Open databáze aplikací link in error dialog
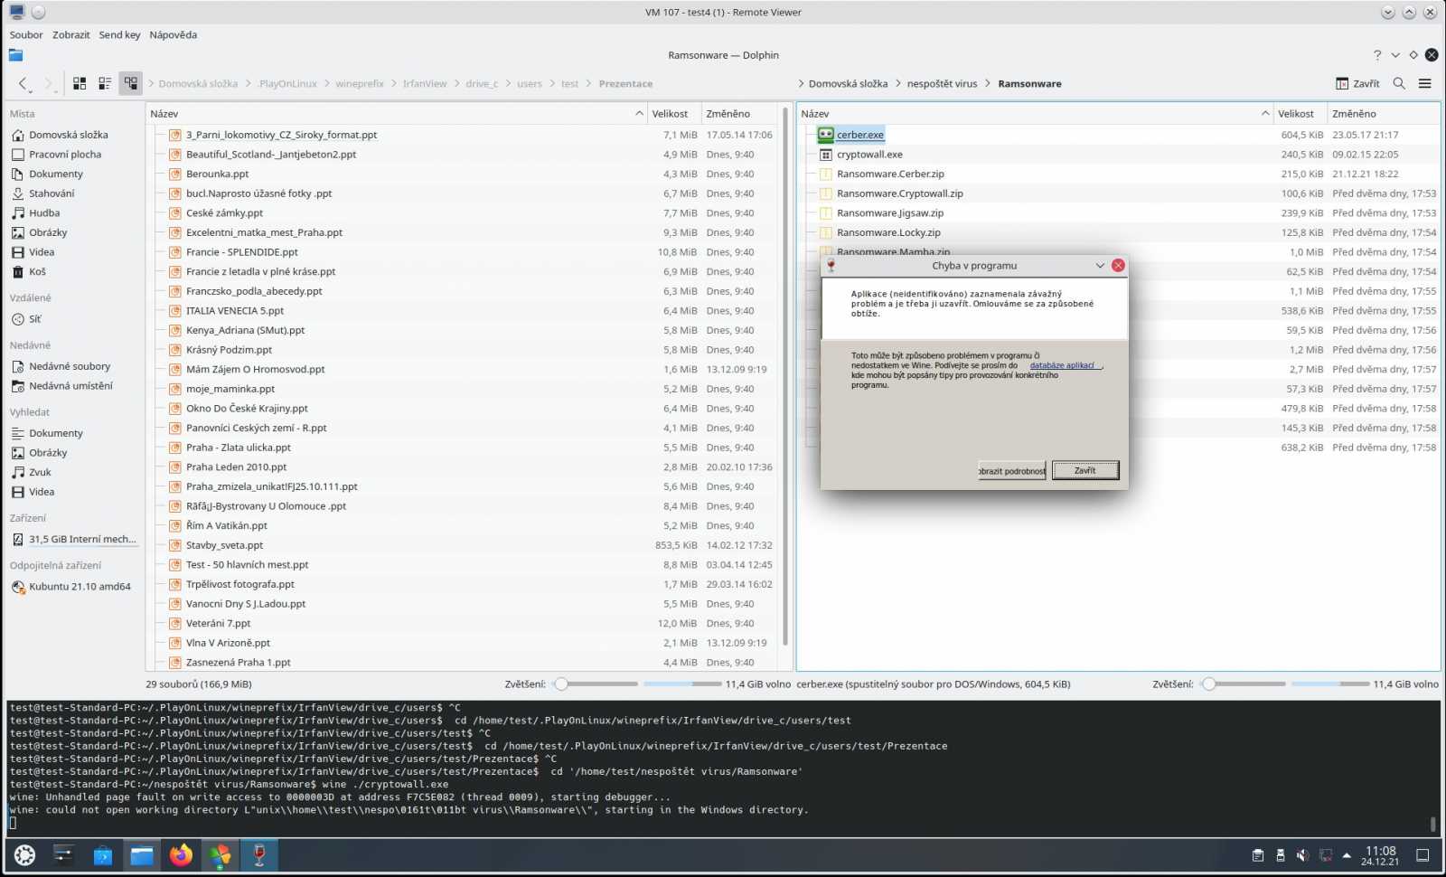 point(1062,366)
